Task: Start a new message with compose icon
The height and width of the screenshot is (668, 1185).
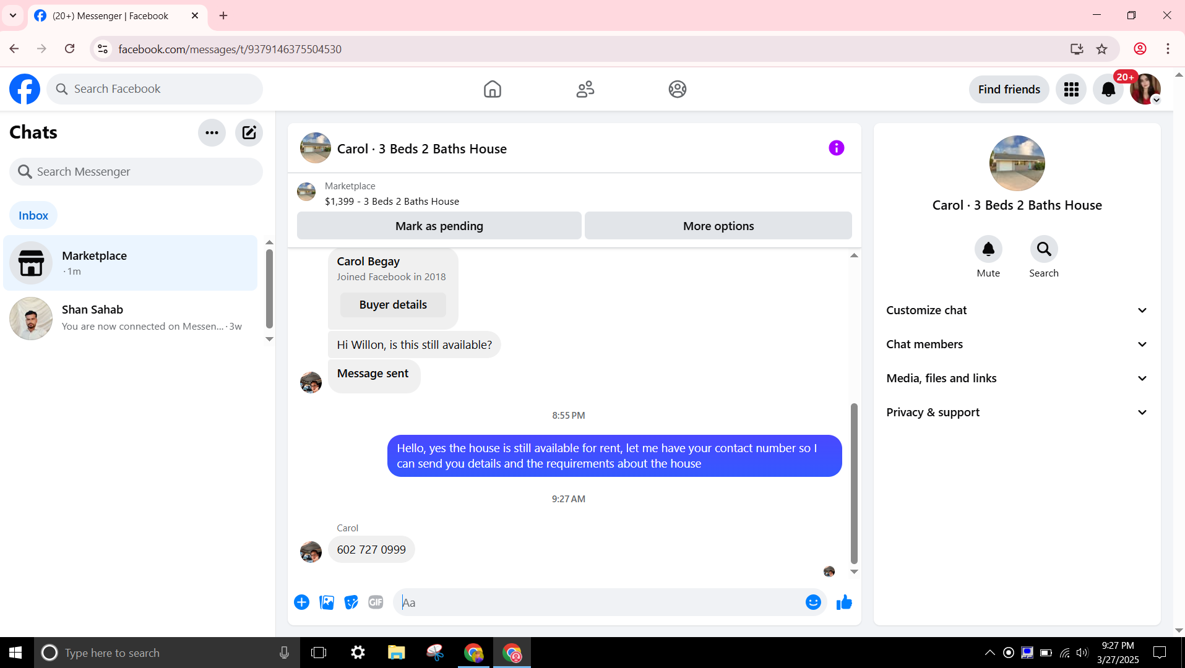Action: click(249, 132)
